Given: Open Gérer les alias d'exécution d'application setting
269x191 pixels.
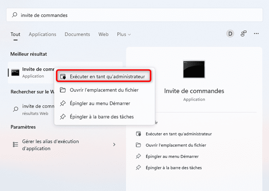Looking at the screenshot, I should [65, 145].
